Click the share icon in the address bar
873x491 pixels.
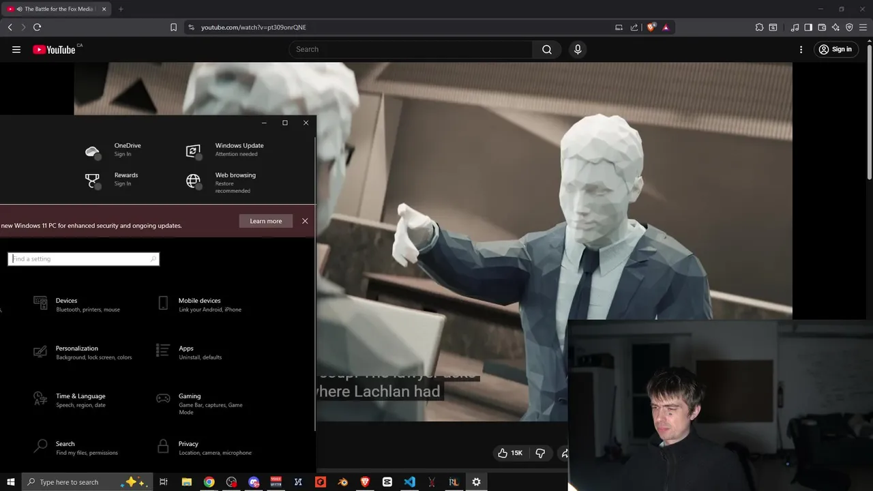(x=634, y=27)
